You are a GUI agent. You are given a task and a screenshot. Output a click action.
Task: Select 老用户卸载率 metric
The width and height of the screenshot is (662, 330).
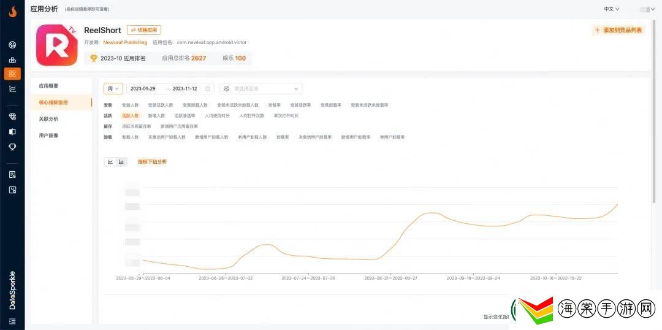pyautogui.click(x=392, y=137)
